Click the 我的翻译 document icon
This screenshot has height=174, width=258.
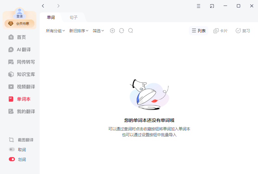pos(11,111)
